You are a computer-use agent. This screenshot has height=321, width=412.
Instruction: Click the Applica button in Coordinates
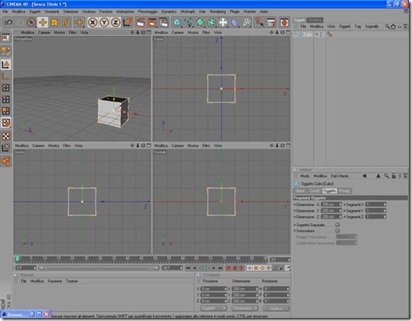(276, 309)
